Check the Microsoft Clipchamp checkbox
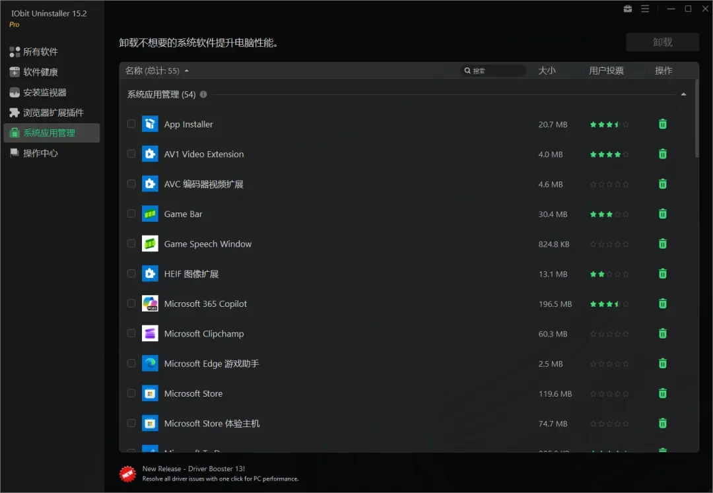713x493 pixels. [x=131, y=333]
